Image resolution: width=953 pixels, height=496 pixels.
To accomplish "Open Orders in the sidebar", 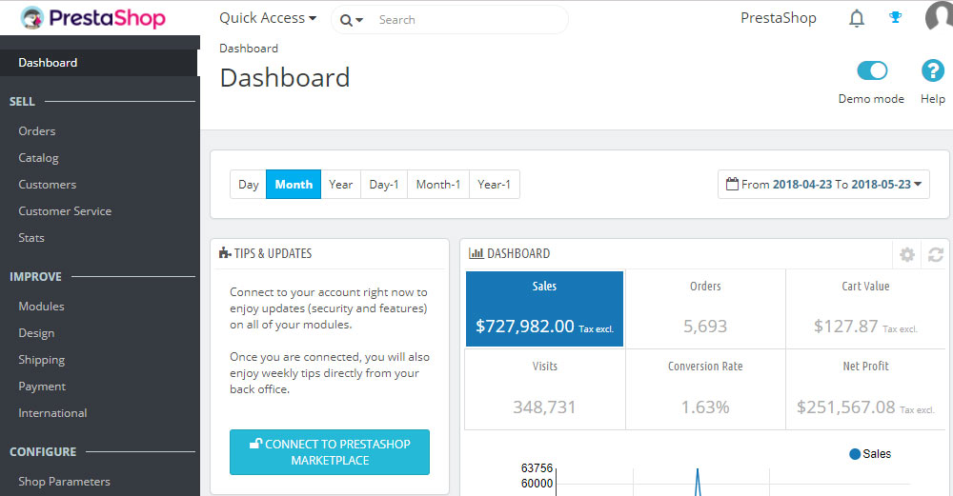I will pos(36,131).
